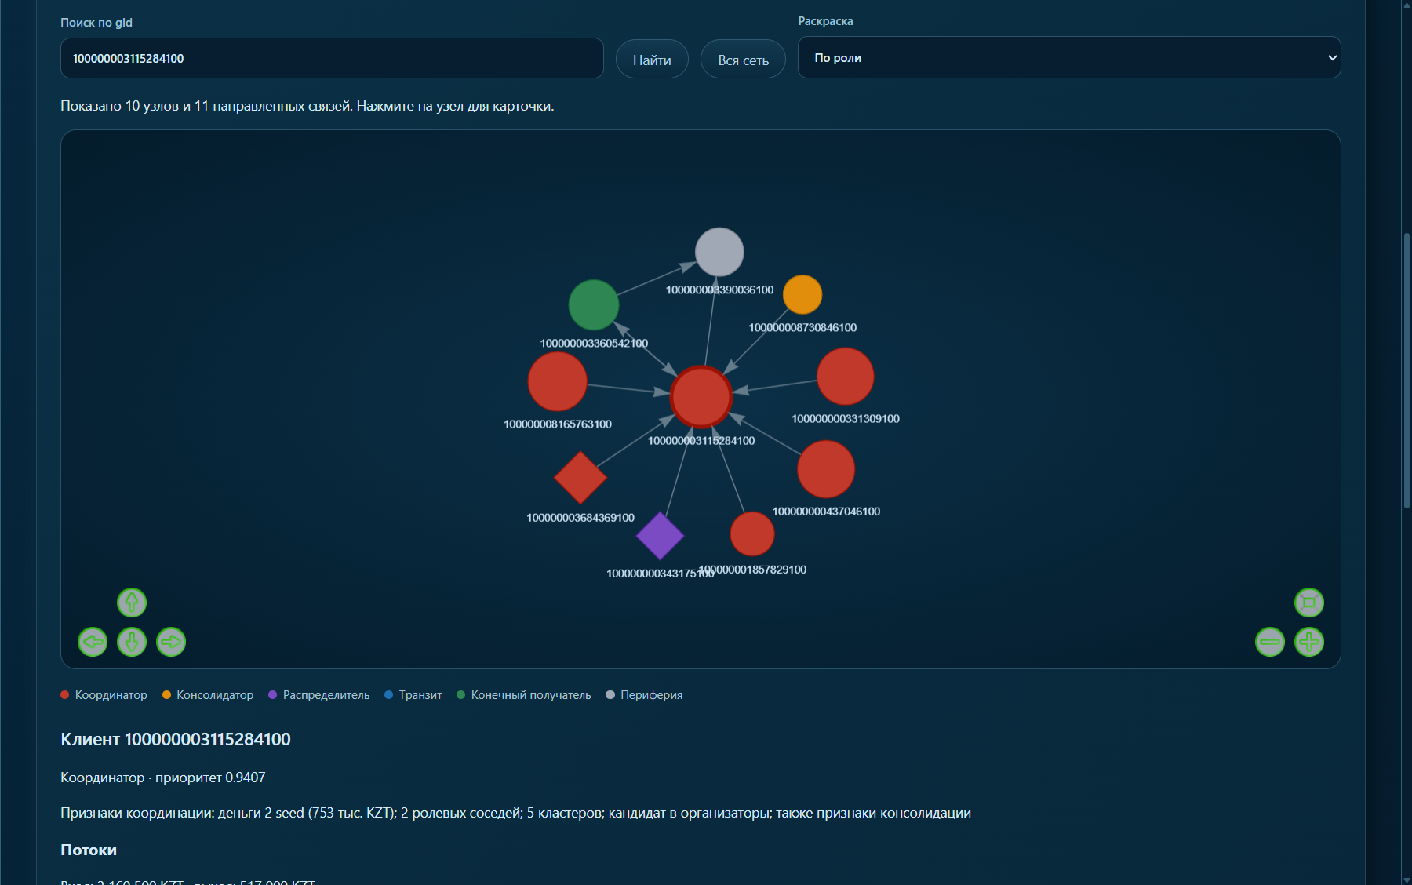The image size is (1412, 885).
Task: Select gray node 100000003390036100
Action: [719, 252]
